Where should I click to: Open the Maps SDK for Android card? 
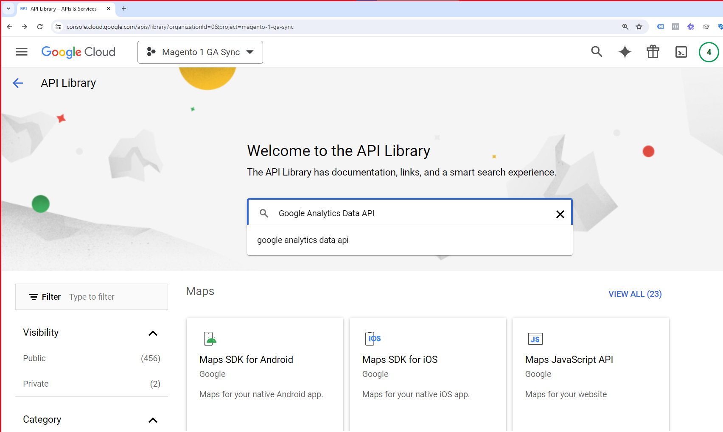click(265, 369)
